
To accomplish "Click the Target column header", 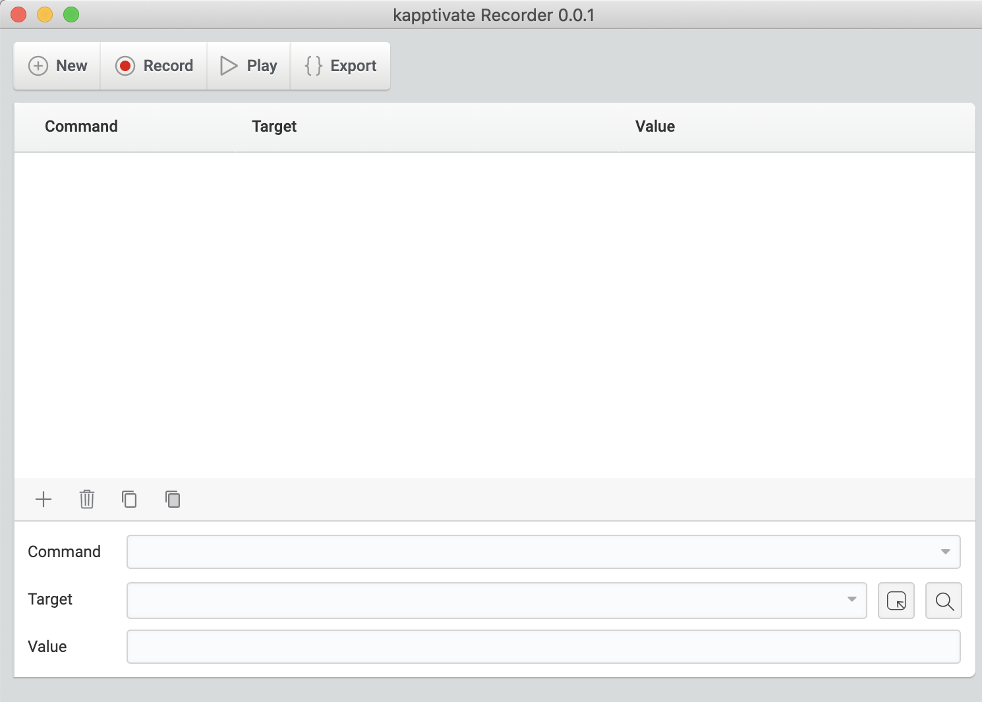I will [x=274, y=126].
